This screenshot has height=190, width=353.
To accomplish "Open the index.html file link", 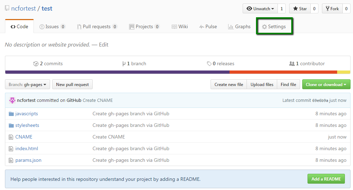I will 26,148.
